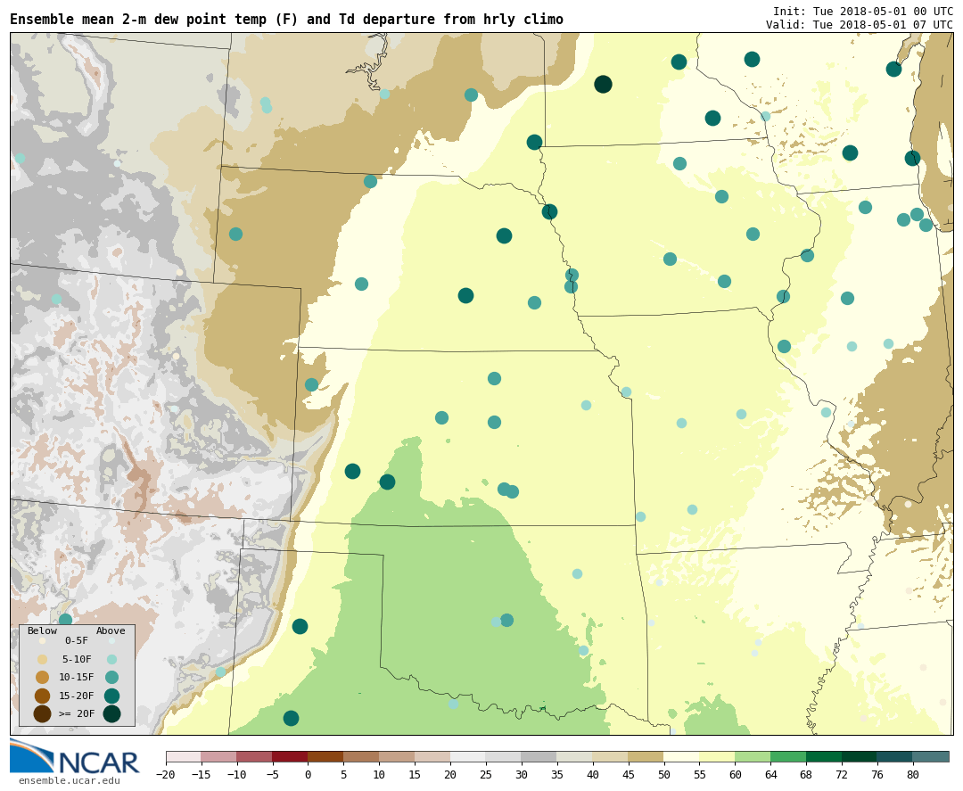963x791 pixels.
Task: Click the teal '15-20F' above legend dot
Action: pyautogui.click(x=111, y=696)
